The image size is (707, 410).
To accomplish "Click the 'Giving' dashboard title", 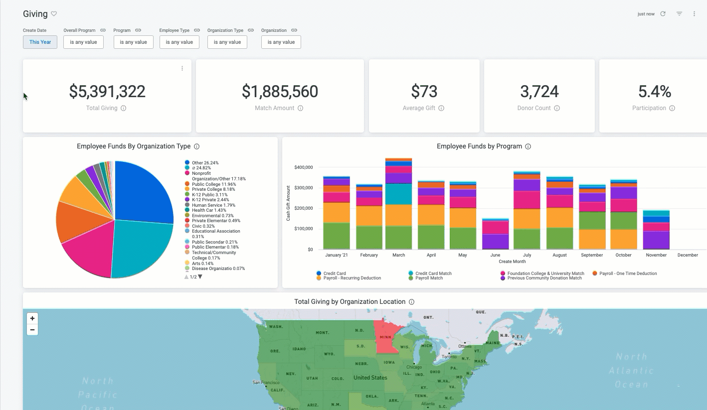I will pyautogui.click(x=35, y=14).
